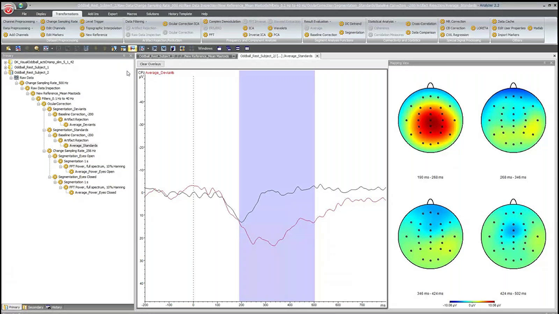This screenshot has width=559, height=314.
Task: Collapse the Segmentation_Deviants tree node
Action: pyautogui.click(x=43, y=109)
